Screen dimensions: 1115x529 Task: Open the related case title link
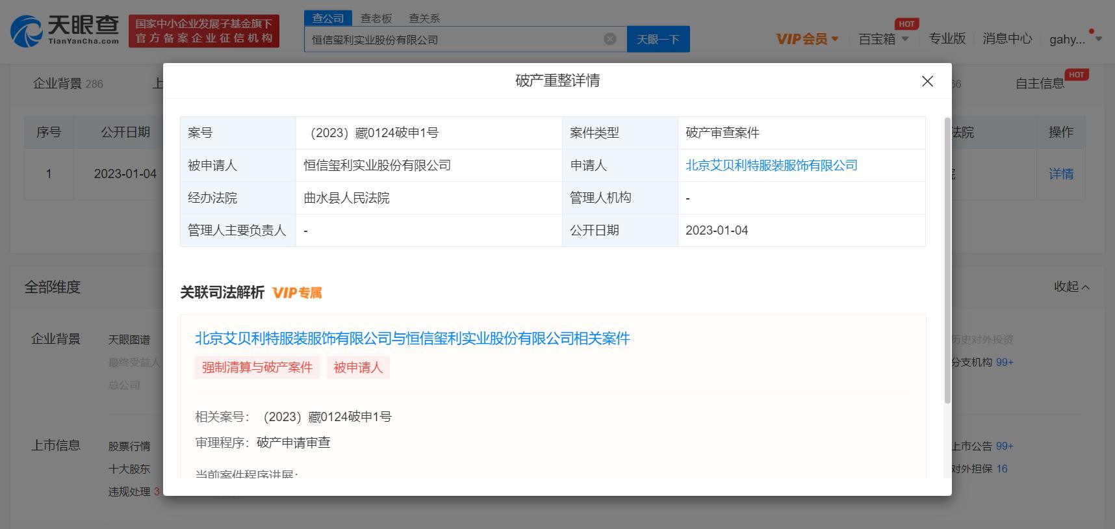click(413, 338)
